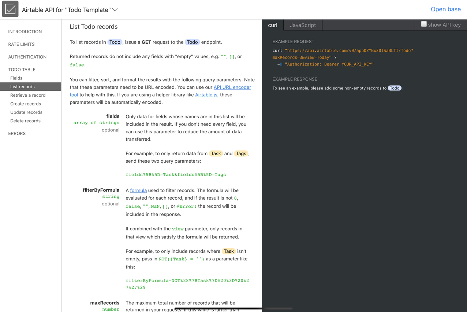Viewport: 467px width, 312px height.
Task: Navigate to Retrieve a record
Action: tap(28, 95)
